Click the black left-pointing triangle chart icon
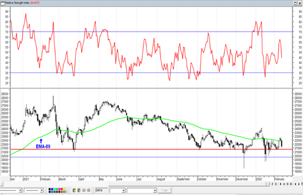Screen dimensions: 303x195 click(x=295, y=184)
